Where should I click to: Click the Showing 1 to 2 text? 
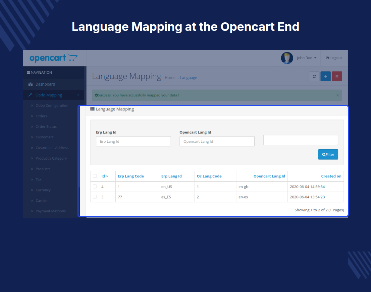point(319,210)
